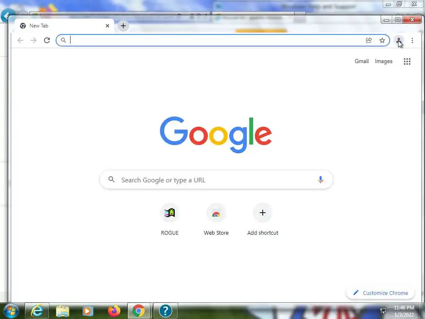This screenshot has width=425, height=319.
Task: Reload the page with the refresh icon
Action: [47, 40]
